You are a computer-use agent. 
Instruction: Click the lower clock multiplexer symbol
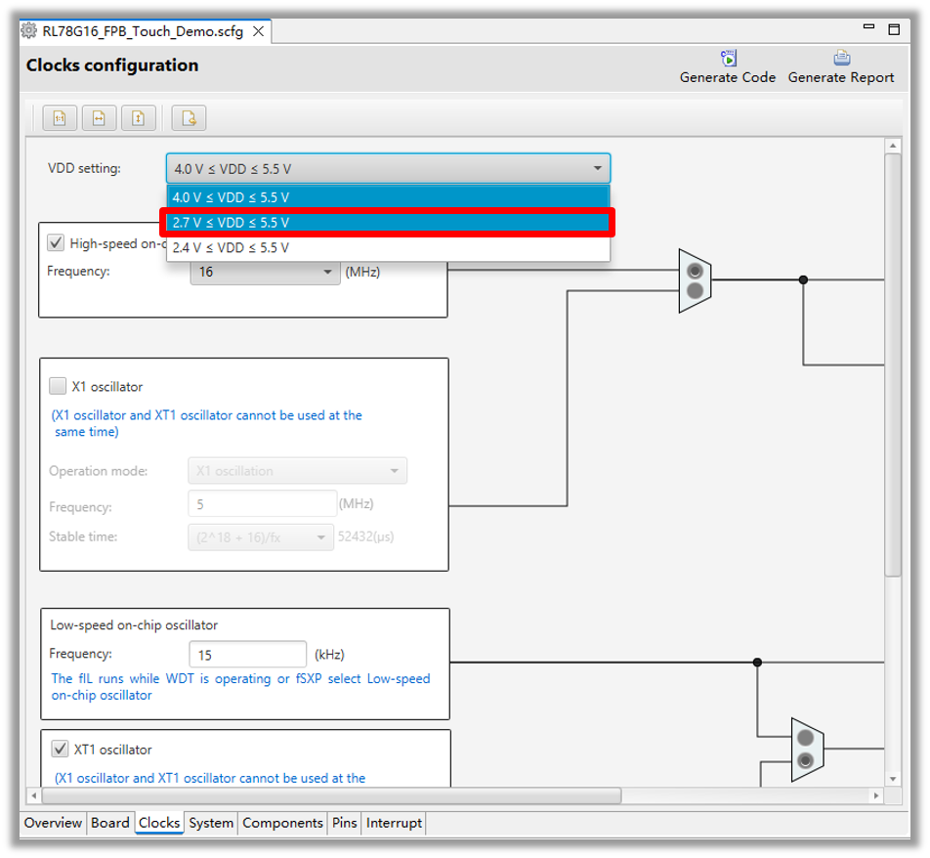click(805, 749)
